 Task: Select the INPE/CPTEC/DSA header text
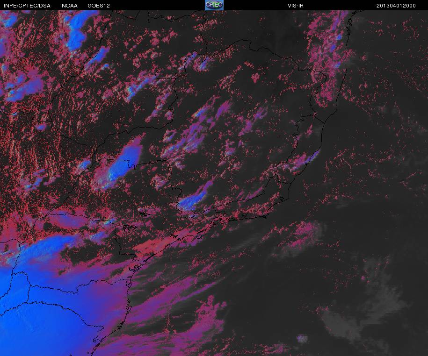click(27, 6)
